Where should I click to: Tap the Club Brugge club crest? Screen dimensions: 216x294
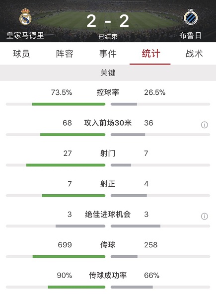191,17
